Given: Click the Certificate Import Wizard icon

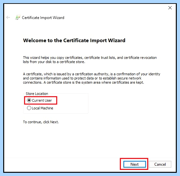Looking at the screenshot, I should (x=18, y=17).
